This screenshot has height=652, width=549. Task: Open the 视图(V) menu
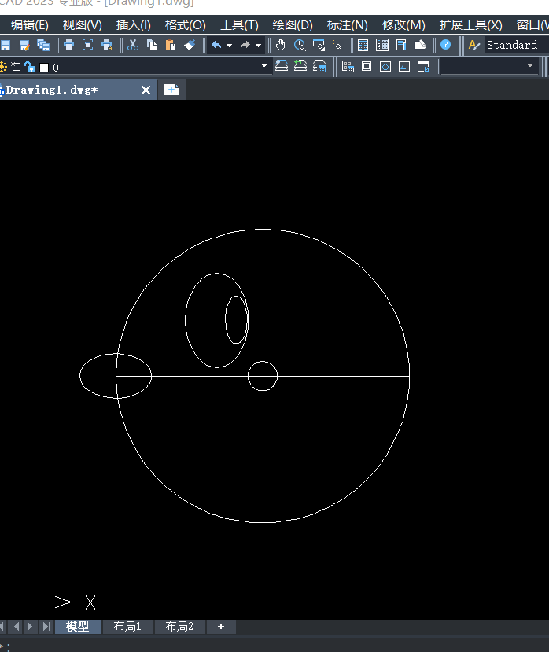tap(83, 25)
